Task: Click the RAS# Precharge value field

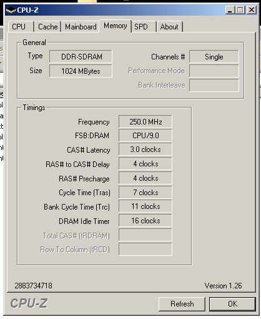Action: coord(145,178)
